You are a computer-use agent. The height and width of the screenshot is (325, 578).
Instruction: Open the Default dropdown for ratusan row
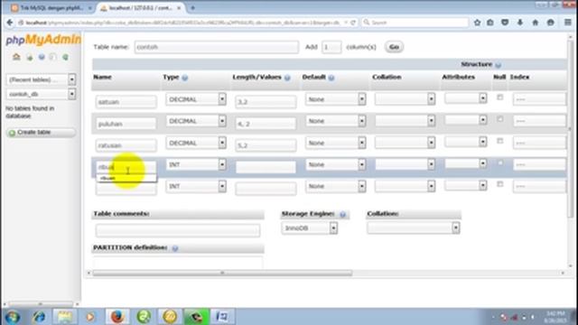coord(335,143)
